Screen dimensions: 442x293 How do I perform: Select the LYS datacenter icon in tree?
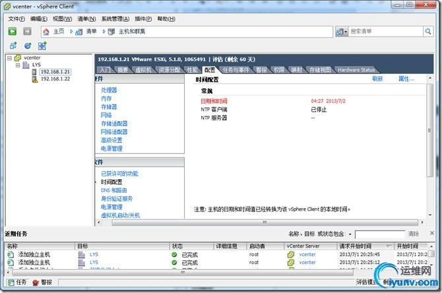(x=26, y=65)
